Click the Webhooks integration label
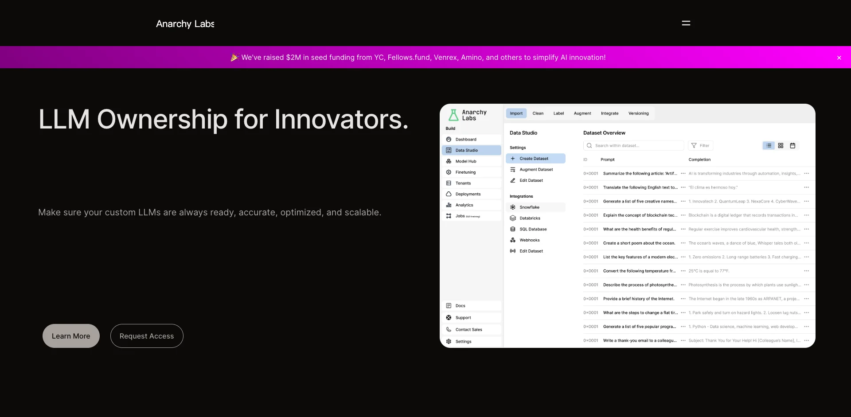 pyautogui.click(x=530, y=240)
